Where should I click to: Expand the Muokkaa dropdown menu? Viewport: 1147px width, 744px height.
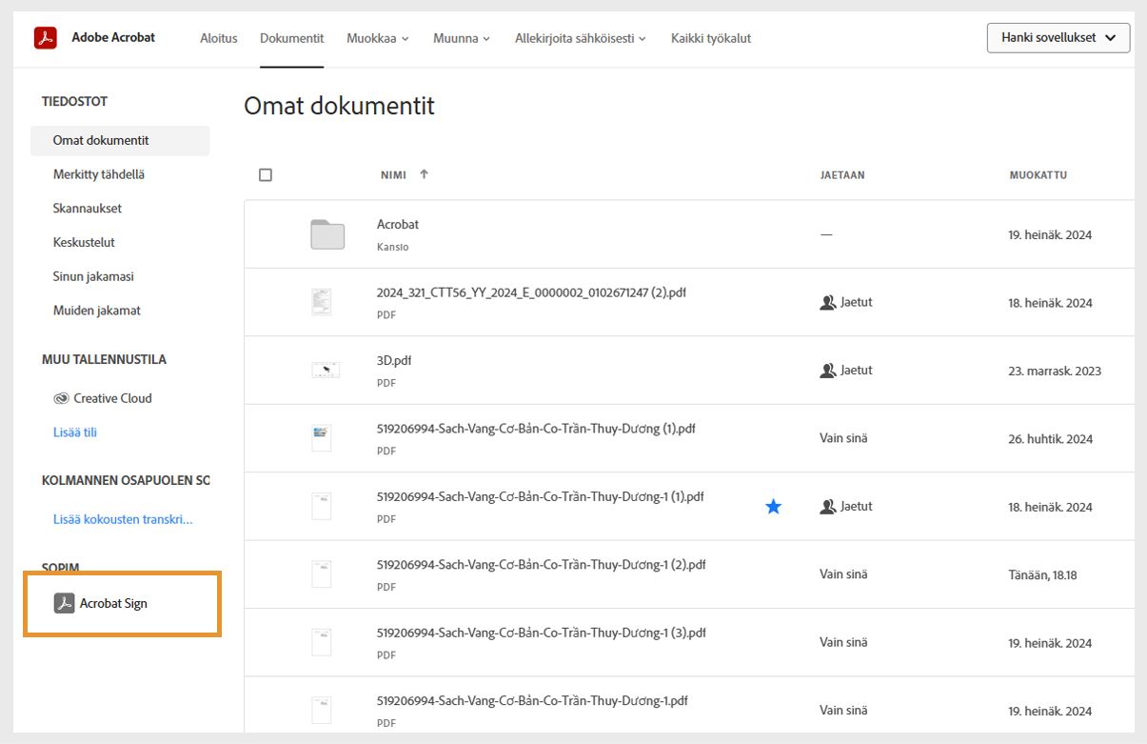click(378, 38)
